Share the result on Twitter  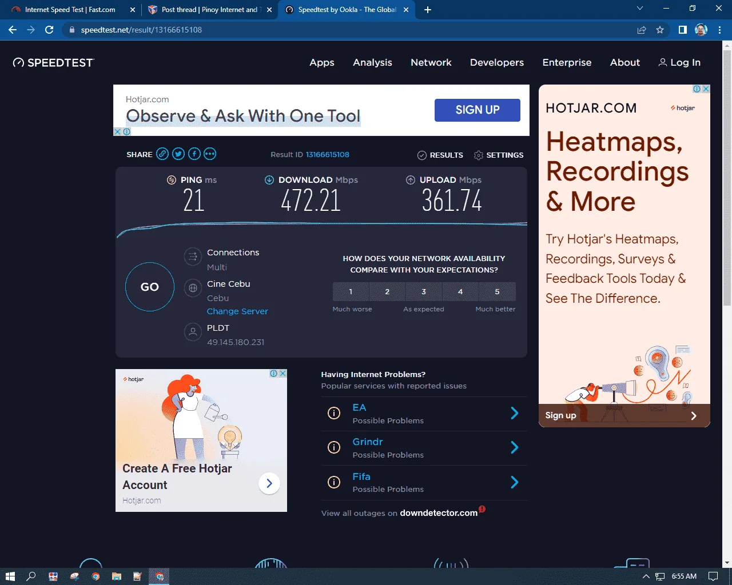click(178, 154)
